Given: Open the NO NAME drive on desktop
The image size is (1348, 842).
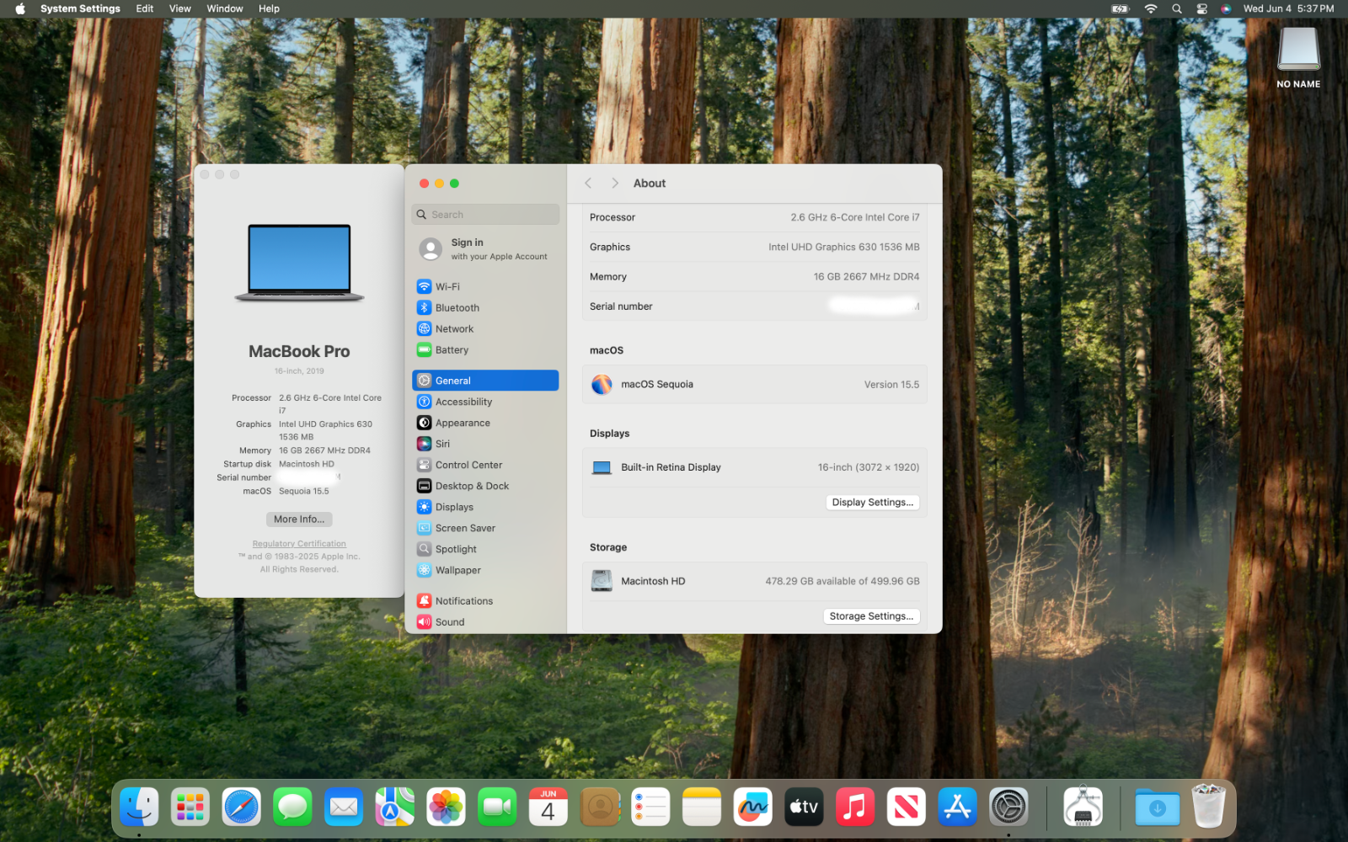Looking at the screenshot, I should (1298, 57).
